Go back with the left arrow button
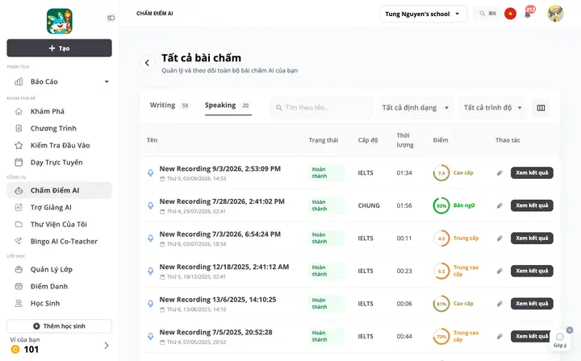The image size is (581, 361). (147, 63)
